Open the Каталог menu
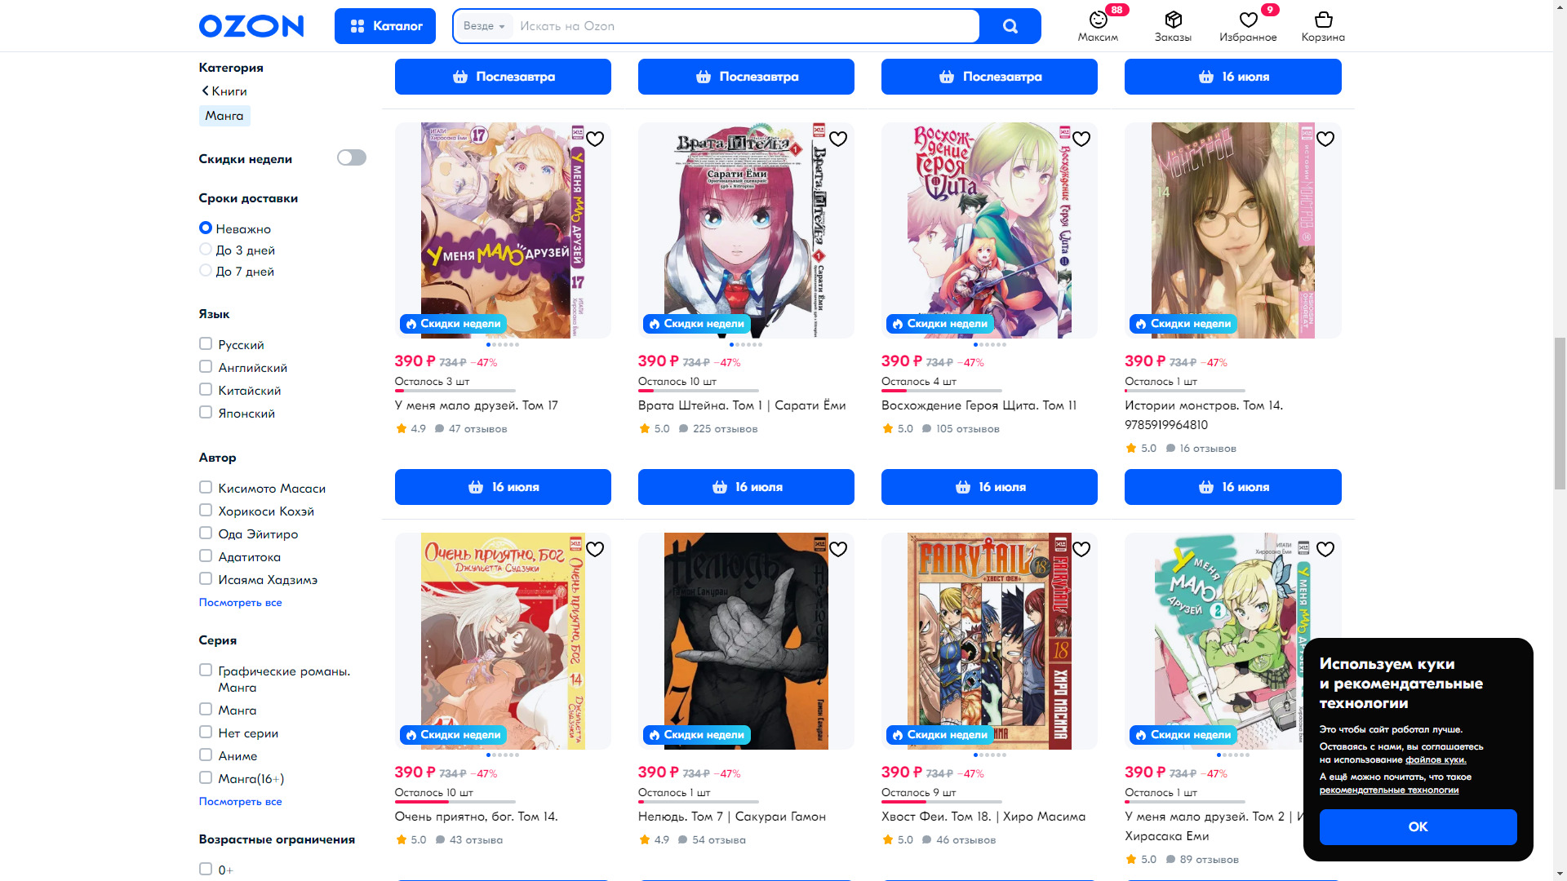Viewport: 1567px width, 881px height. tap(385, 26)
